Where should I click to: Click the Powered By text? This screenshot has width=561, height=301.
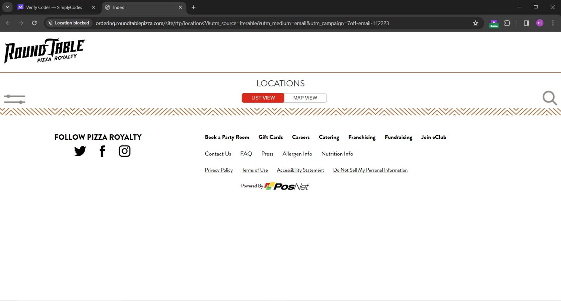tap(252, 186)
